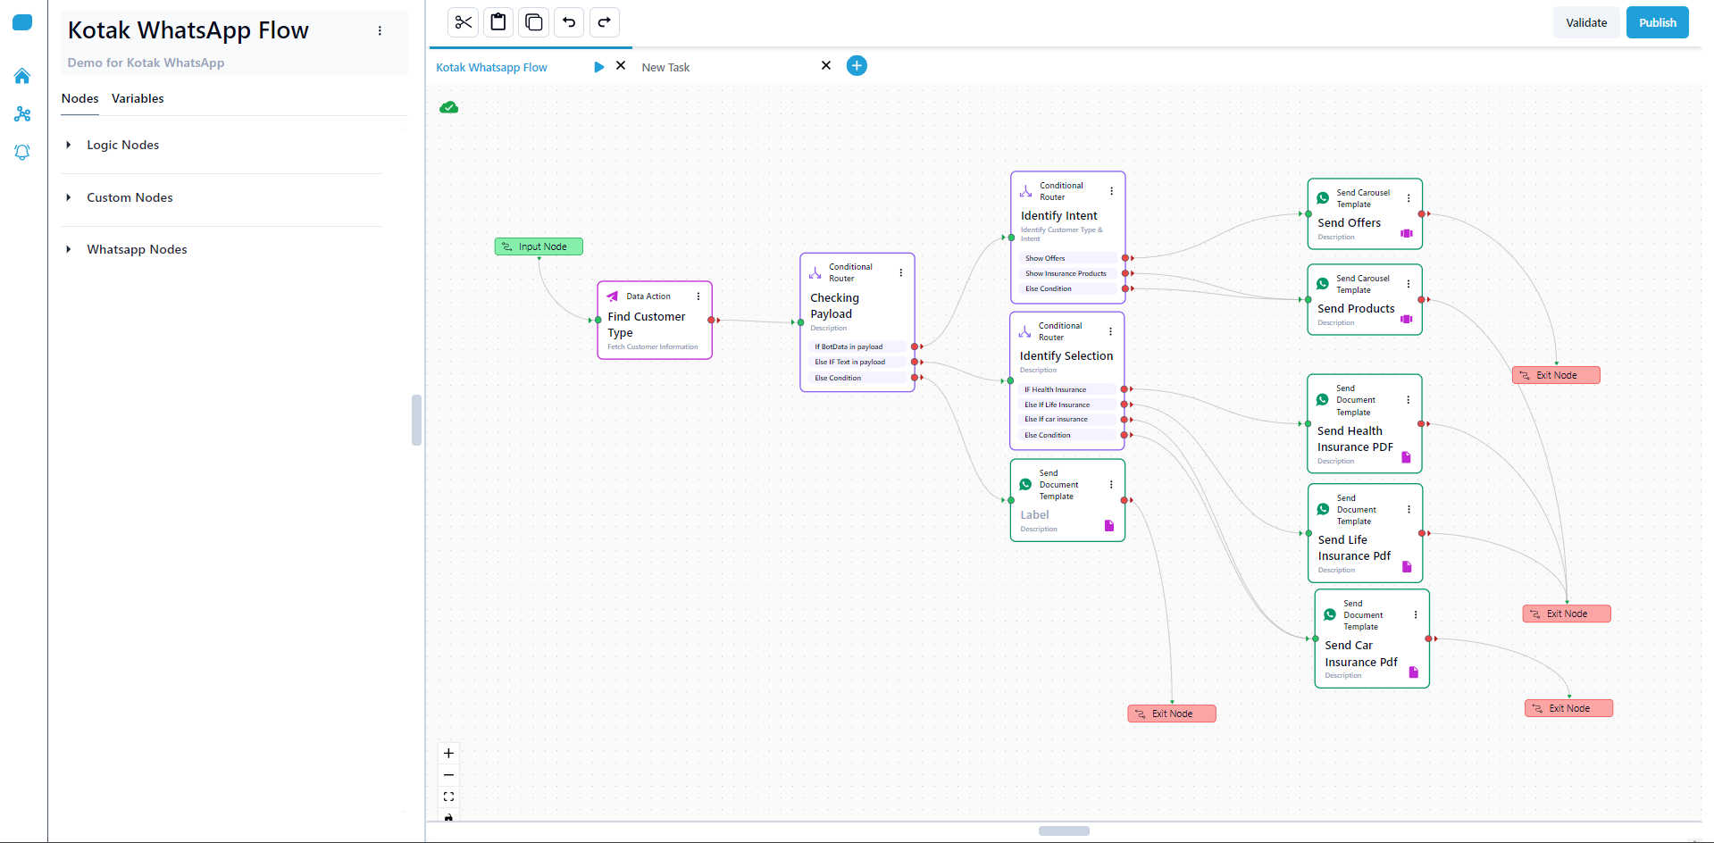The height and width of the screenshot is (843, 1714).
Task: Click the Else If car insurance condition row
Action: pos(1067,419)
